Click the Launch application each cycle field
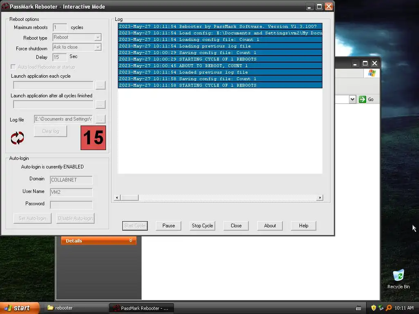The height and width of the screenshot is (314, 419). pyautogui.click(x=53, y=85)
